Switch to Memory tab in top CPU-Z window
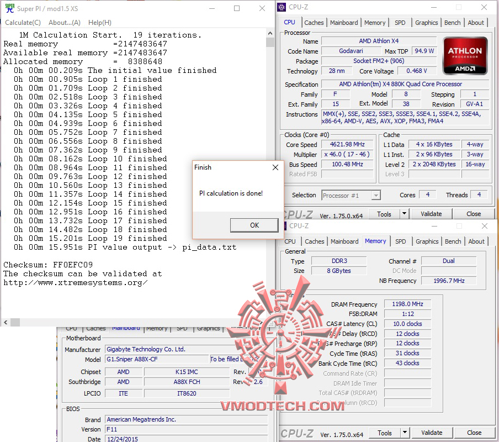 375,23
